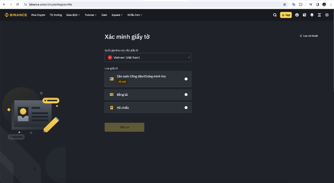Open the user account profile icon

coord(297,15)
